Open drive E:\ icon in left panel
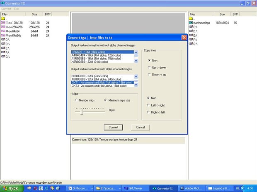This screenshot has height=192, width=257. tap(3, 48)
